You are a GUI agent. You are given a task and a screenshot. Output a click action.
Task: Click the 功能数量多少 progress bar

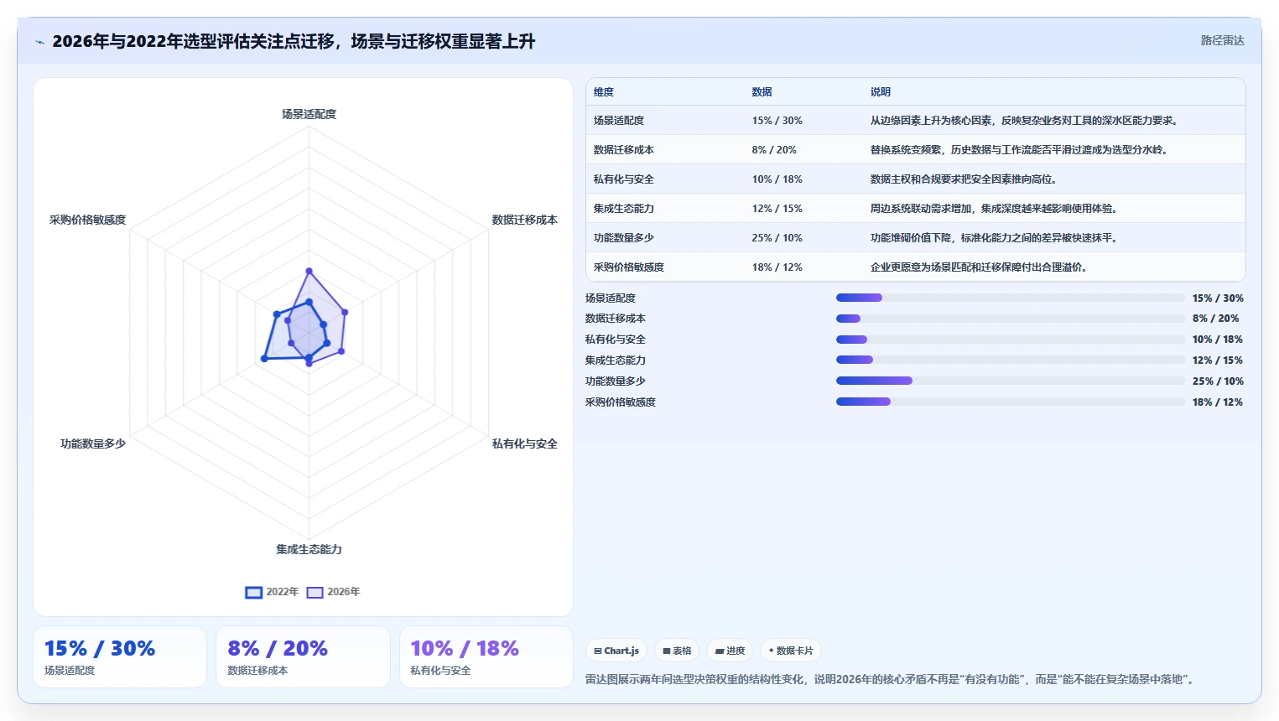(1011, 381)
